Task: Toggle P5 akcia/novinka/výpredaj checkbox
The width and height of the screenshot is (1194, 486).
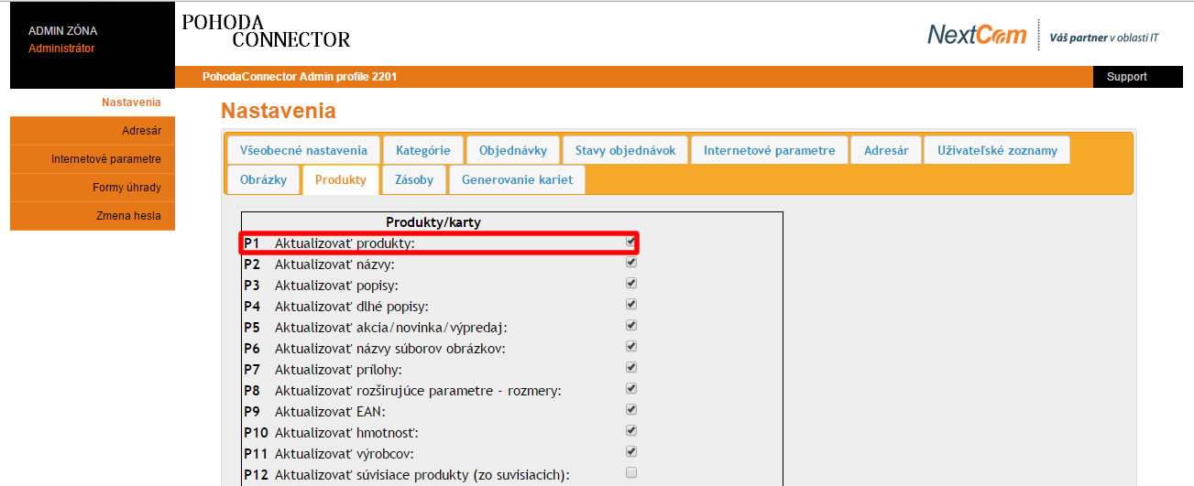Action: click(x=630, y=325)
